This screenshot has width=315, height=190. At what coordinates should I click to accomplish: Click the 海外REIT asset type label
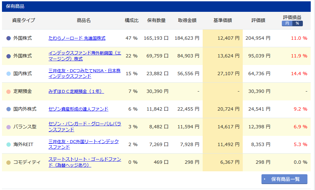[x=23, y=144]
